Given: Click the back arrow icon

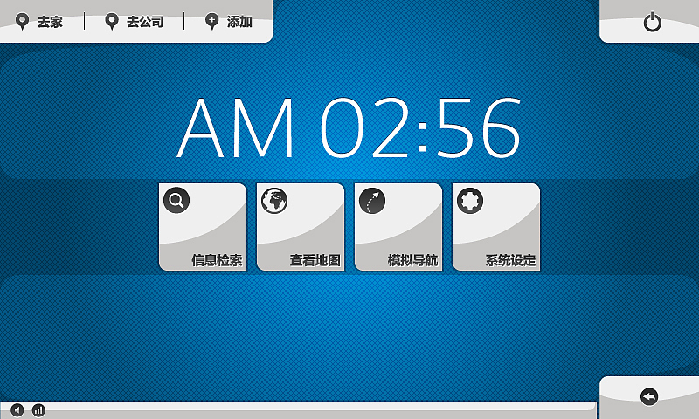Looking at the screenshot, I should tap(649, 396).
